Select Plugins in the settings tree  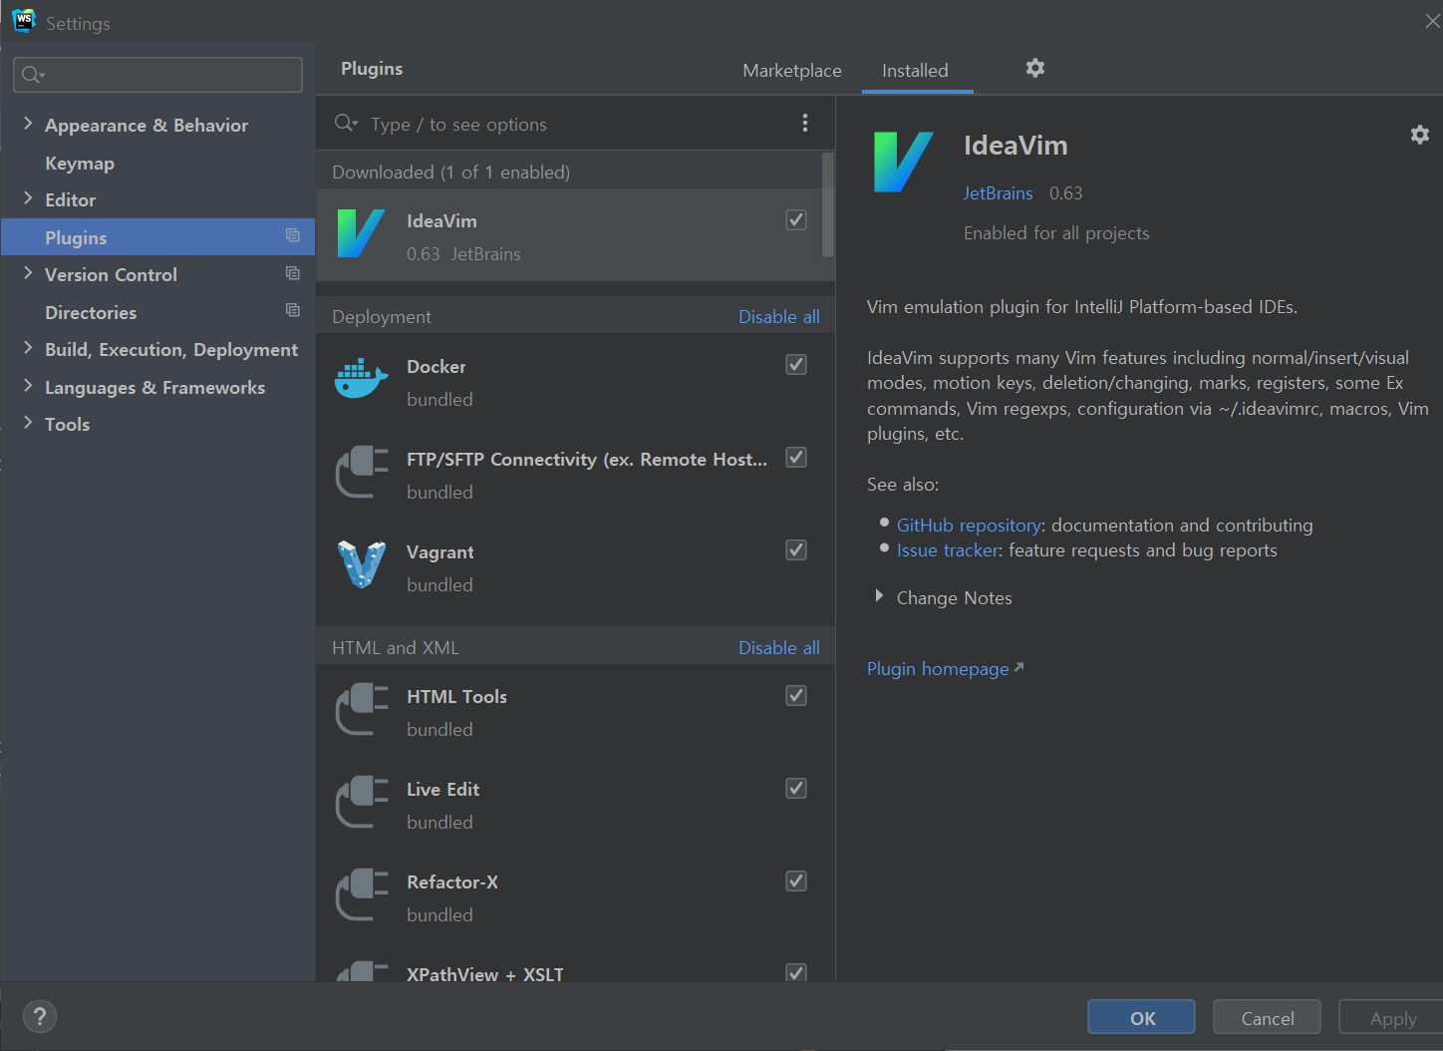tap(157, 237)
